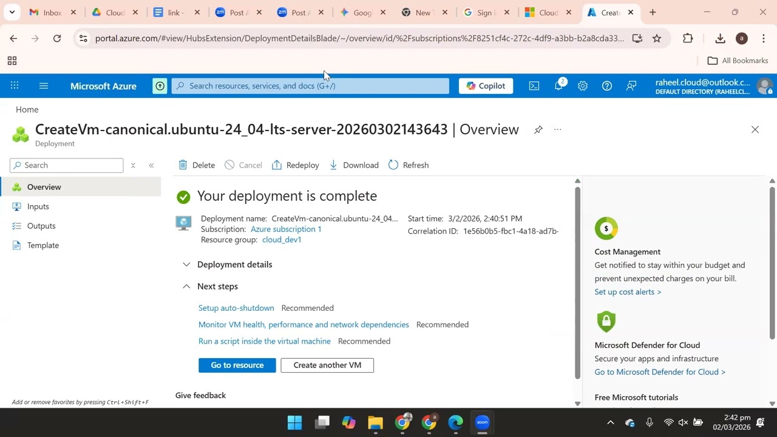Open the Azure portal hamburger menu
This screenshot has height=437, width=777.
pyautogui.click(x=44, y=86)
